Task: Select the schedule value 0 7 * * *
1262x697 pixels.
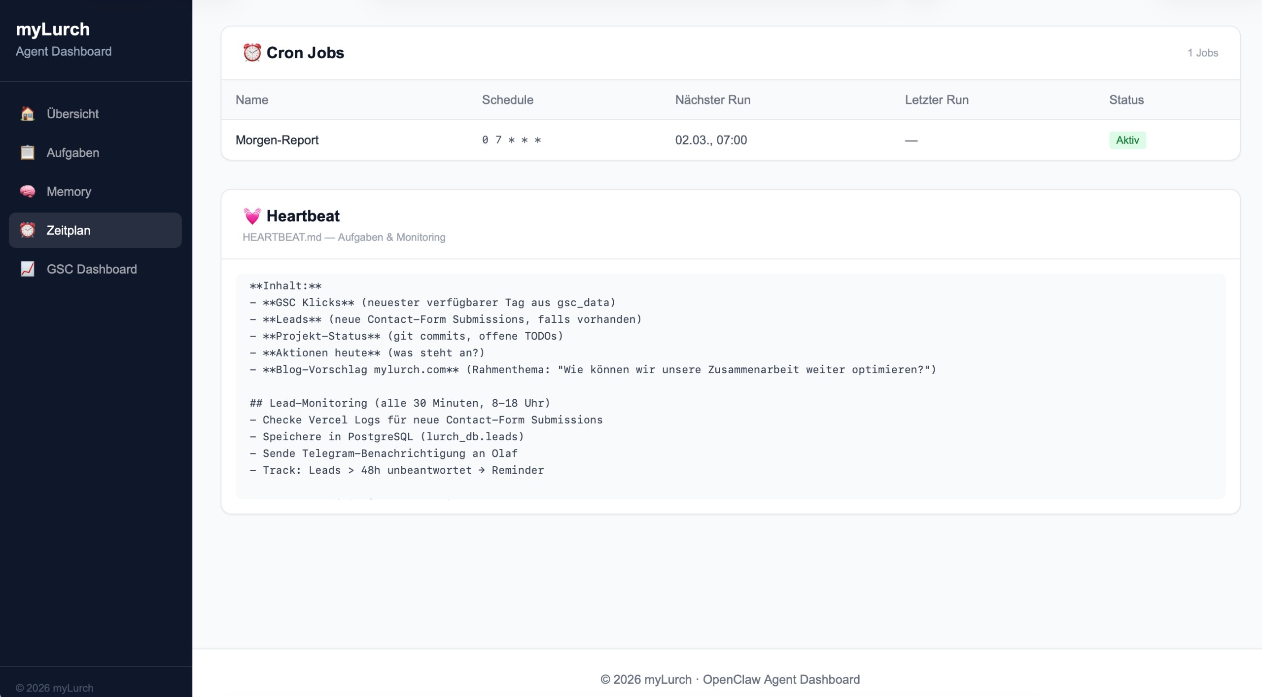Action: (x=511, y=140)
